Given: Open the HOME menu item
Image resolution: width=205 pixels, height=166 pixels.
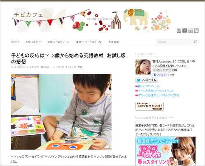Looking at the screenshot, I should click(x=15, y=42).
